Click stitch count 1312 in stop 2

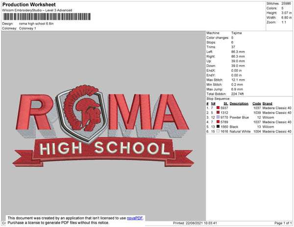tap(224, 113)
